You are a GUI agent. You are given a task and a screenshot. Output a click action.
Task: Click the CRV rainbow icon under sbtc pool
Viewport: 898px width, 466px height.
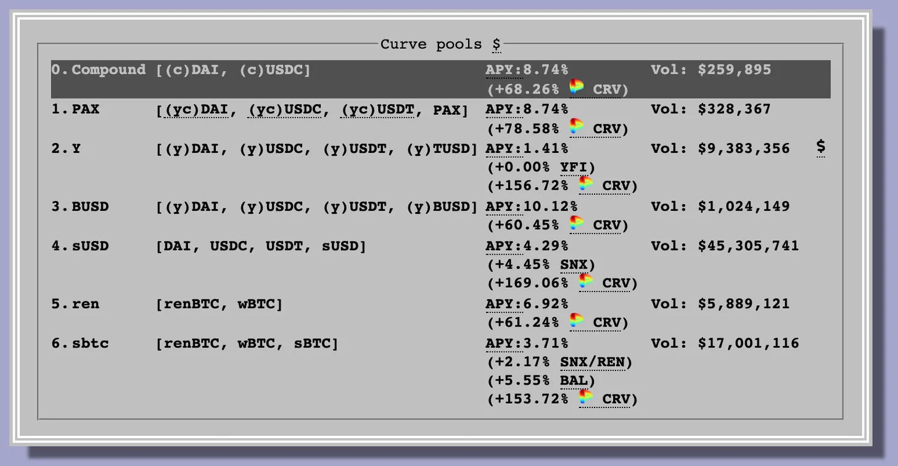tap(586, 398)
